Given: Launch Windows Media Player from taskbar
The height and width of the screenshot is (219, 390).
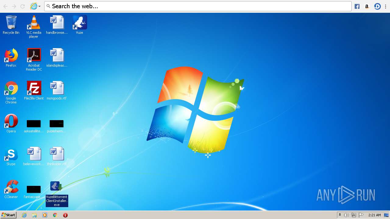Looking at the screenshot, I should click(45, 215).
